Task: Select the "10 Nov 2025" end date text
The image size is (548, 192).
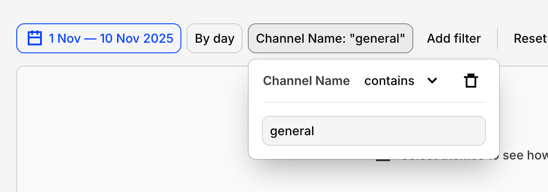Action: tap(136, 38)
